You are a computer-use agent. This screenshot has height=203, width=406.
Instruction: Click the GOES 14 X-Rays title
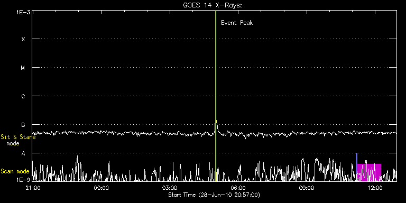(x=213, y=5)
